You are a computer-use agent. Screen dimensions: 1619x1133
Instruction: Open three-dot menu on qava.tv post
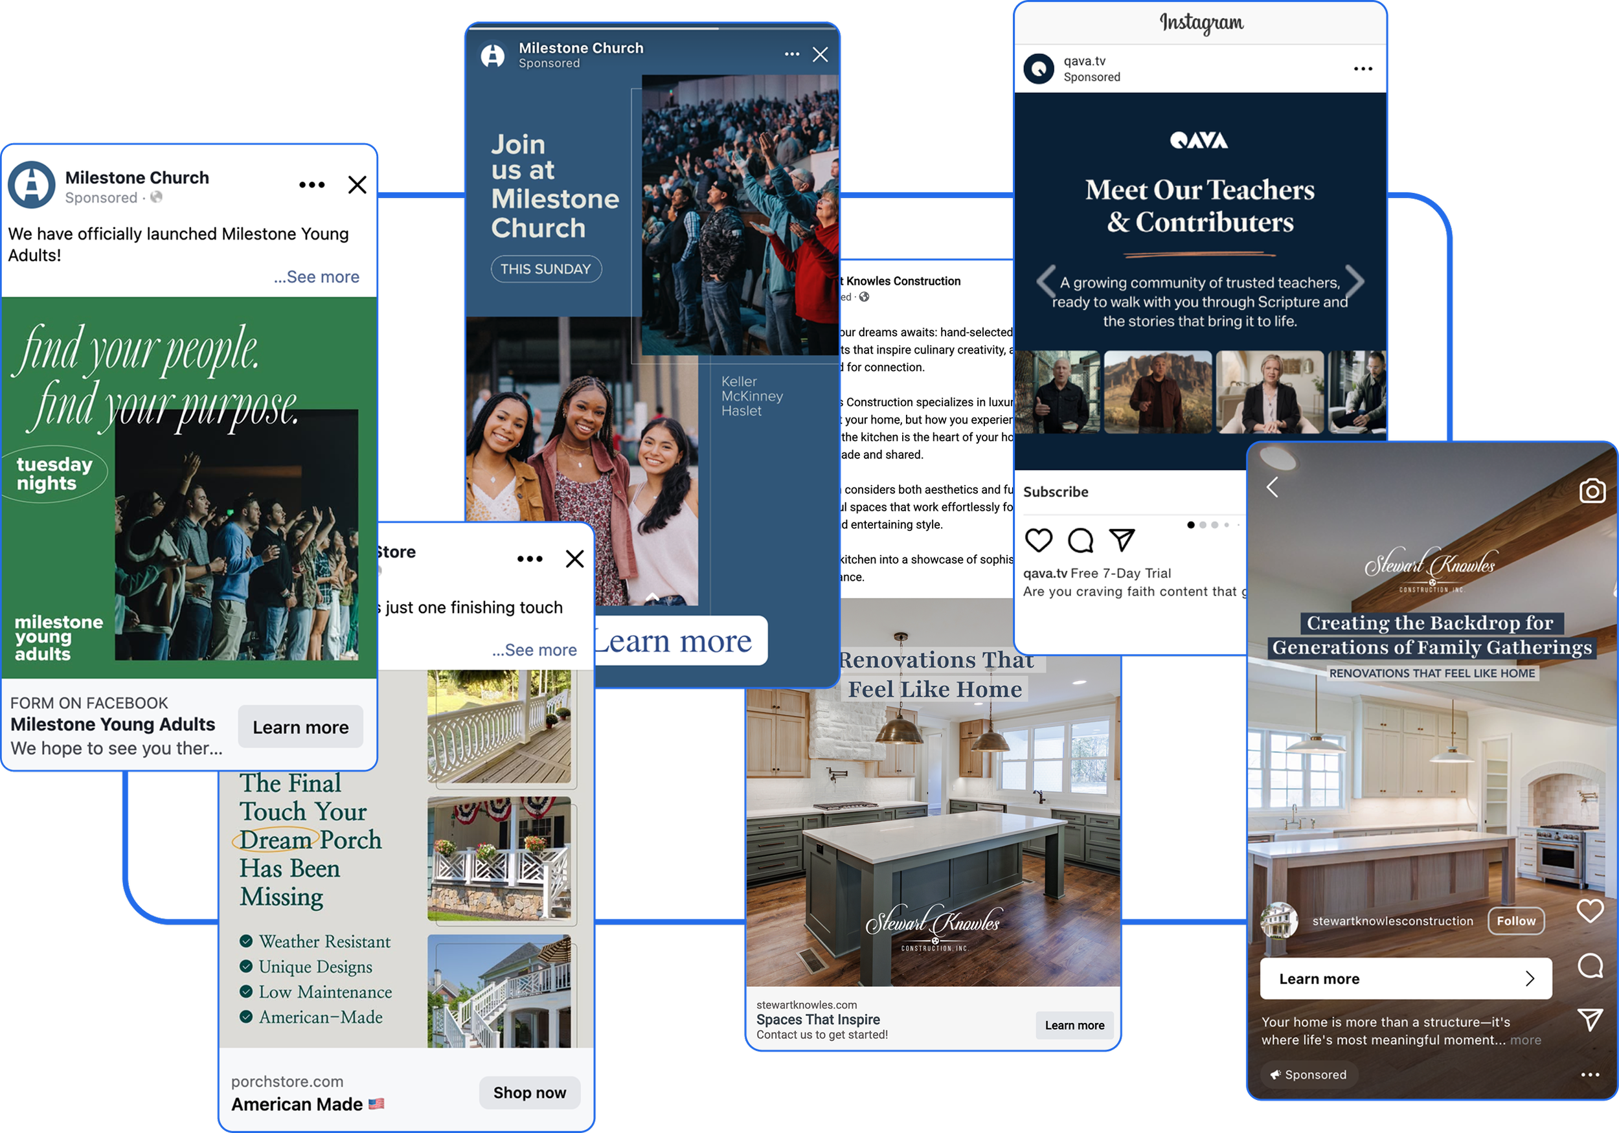click(1363, 69)
